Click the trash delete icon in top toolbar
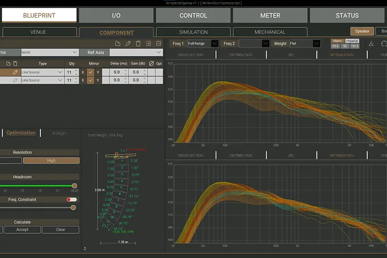The height and width of the screenshot is (258, 387). 138,43
